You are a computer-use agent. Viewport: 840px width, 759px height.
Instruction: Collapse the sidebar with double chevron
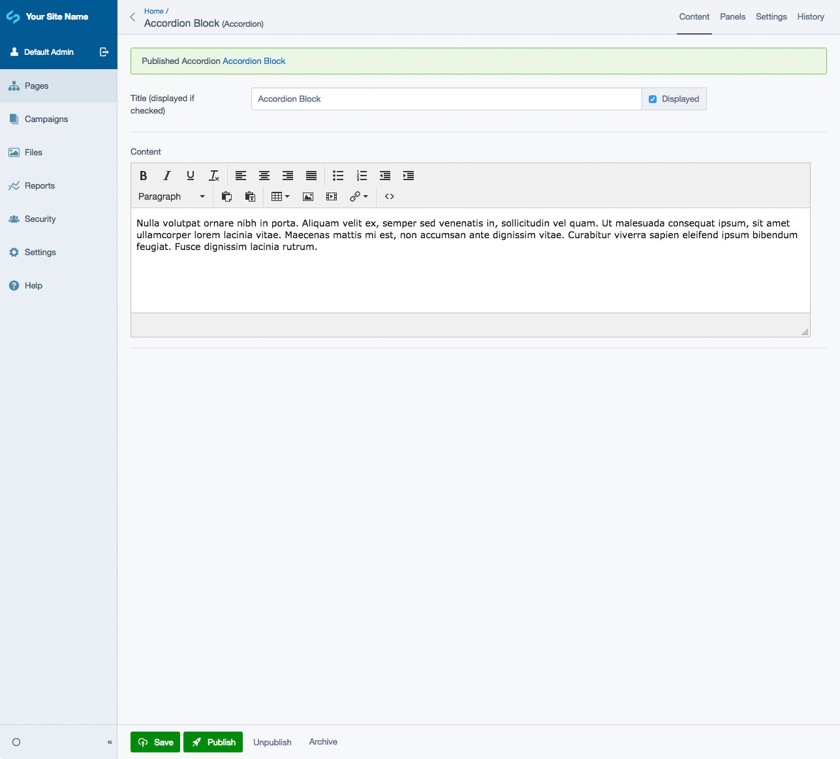(x=110, y=742)
